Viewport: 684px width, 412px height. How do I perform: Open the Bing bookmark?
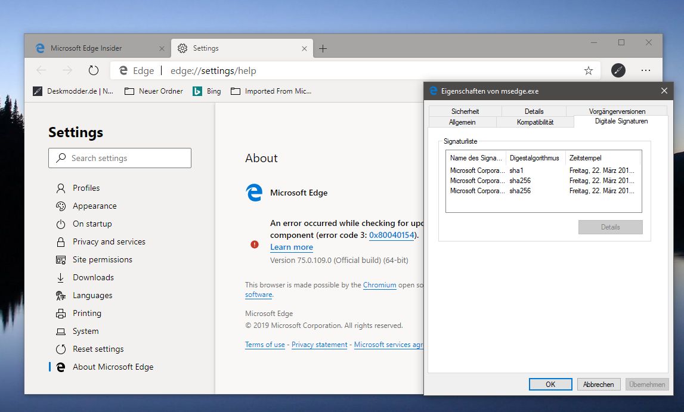pyautogui.click(x=207, y=91)
